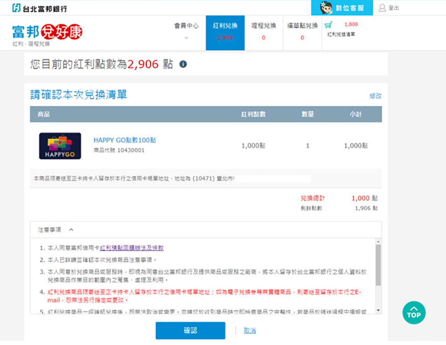Click the notes scrollbar up arrow
The width and height of the screenshot is (446, 345).
tap(378, 242)
